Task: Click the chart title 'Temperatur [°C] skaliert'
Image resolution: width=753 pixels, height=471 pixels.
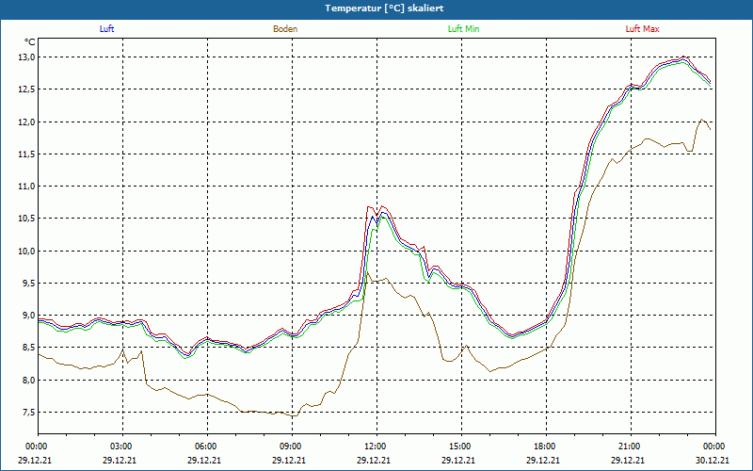Action: pos(384,8)
